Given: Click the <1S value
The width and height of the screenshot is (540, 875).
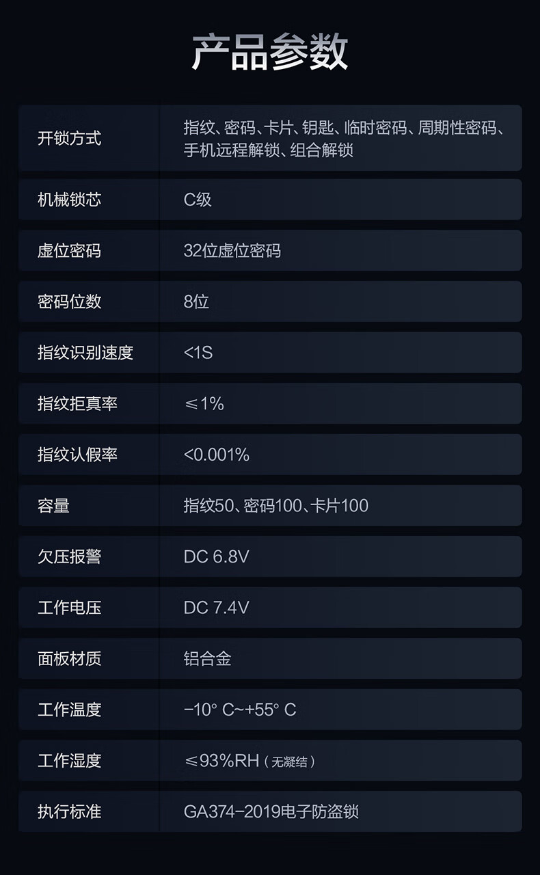Looking at the screenshot, I should (x=198, y=353).
